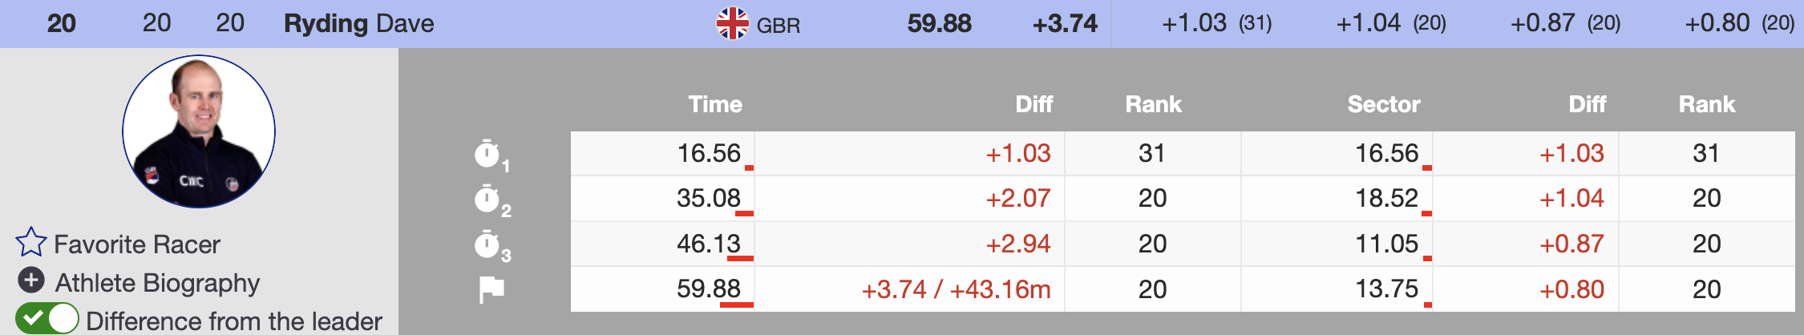The width and height of the screenshot is (1804, 335).
Task: Click the Sector column header
Action: 1383,104
